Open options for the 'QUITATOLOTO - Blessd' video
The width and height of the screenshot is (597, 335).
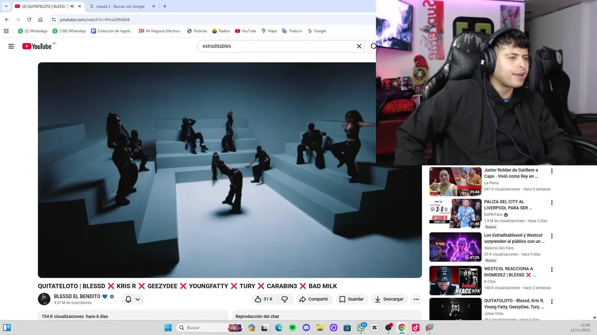click(x=552, y=301)
